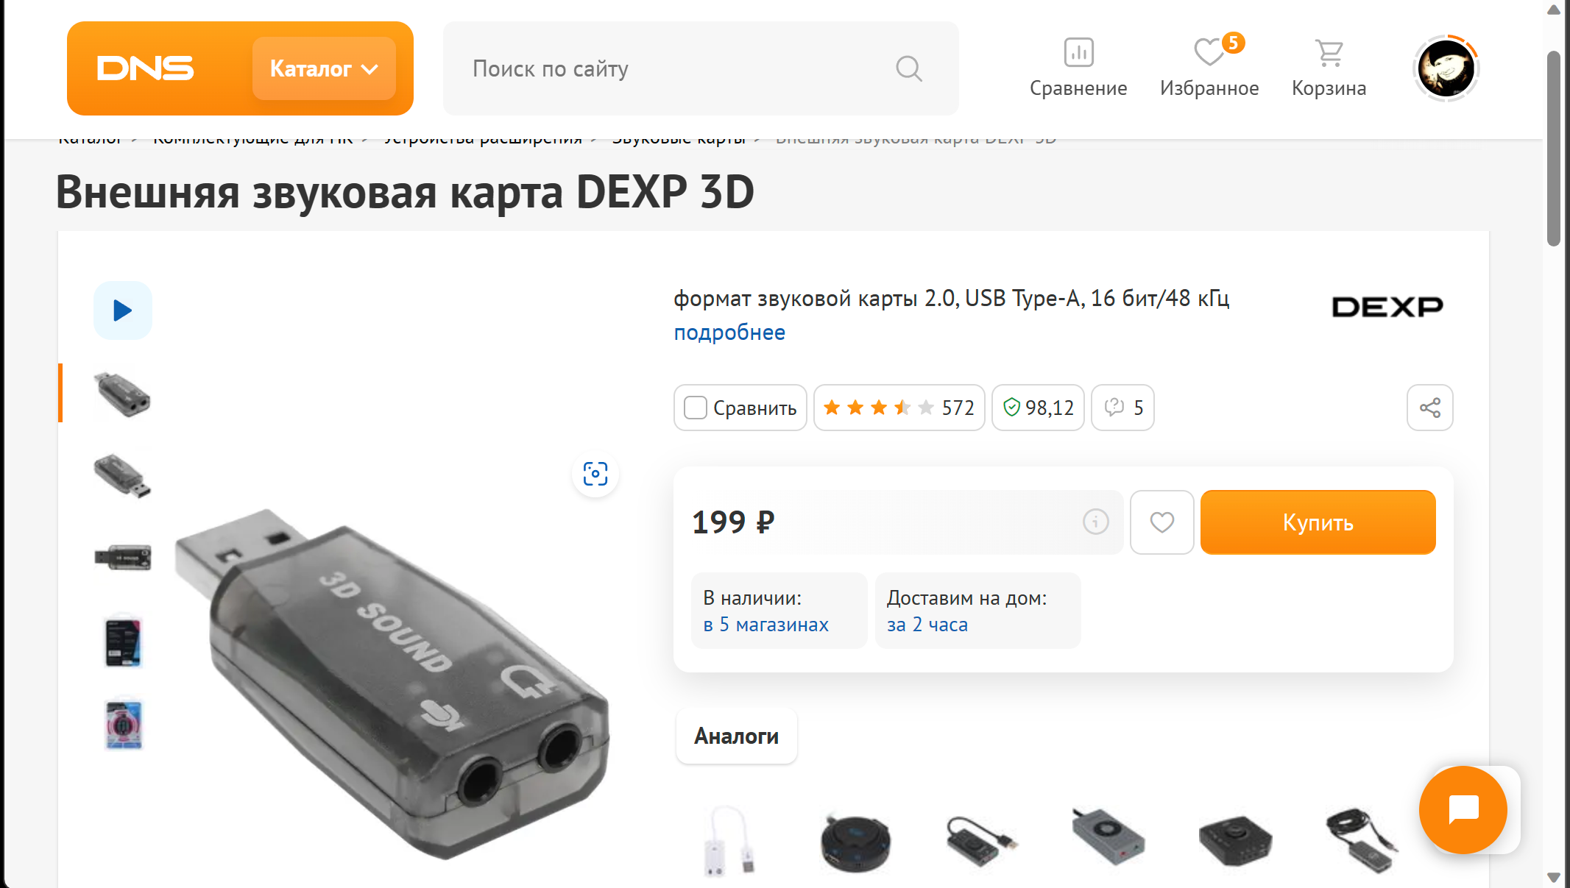Play the product video thumbnail
1570x888 pixels.
[x=123, y=310]
